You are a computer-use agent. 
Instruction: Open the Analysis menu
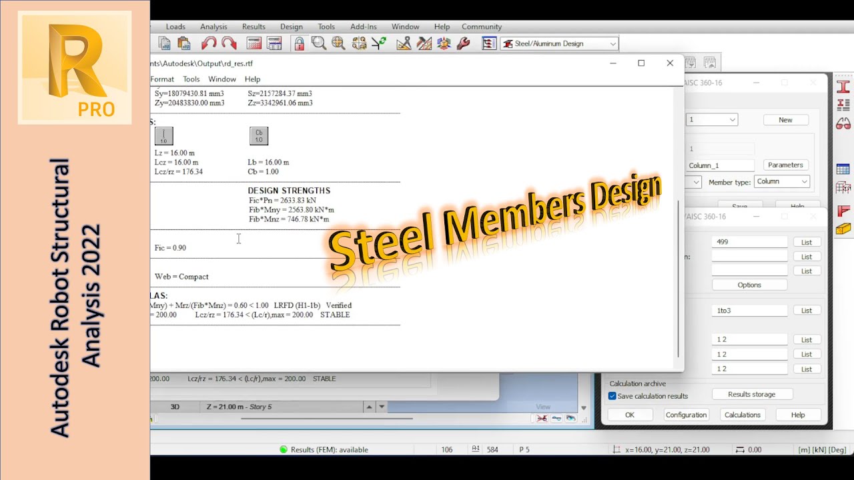click(x=213, y=27)
